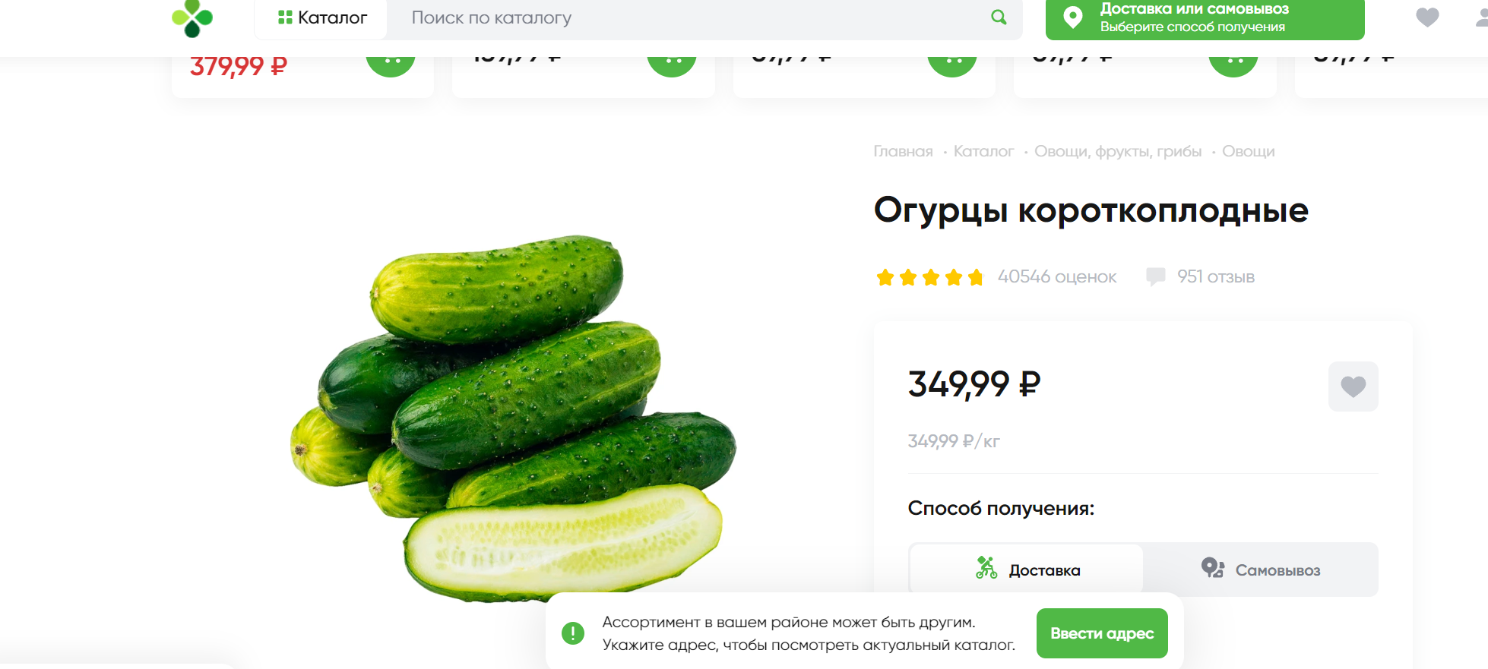Open Доставка или самовывоз selector
This screenshot has height=669, width=1488.
pyautogui.click(x=1205, y=18)
